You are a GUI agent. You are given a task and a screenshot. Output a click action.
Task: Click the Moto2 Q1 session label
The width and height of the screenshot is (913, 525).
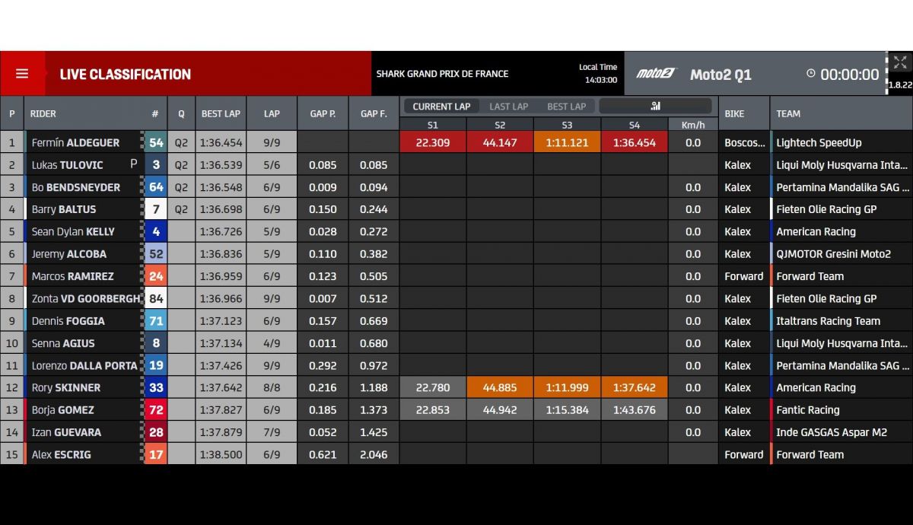(x=721, y=75)
